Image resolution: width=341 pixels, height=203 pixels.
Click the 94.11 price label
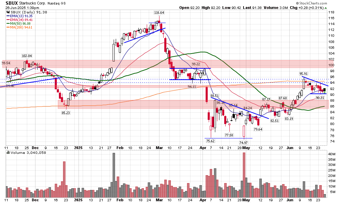click(x=192, y=87)
